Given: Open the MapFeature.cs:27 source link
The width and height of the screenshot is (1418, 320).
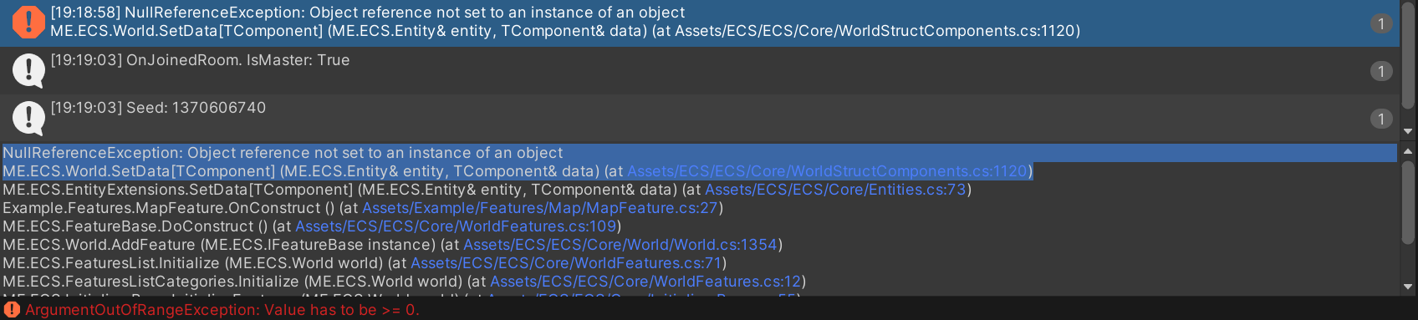Looking at the screenshot, I should click(x=540, y=208).
